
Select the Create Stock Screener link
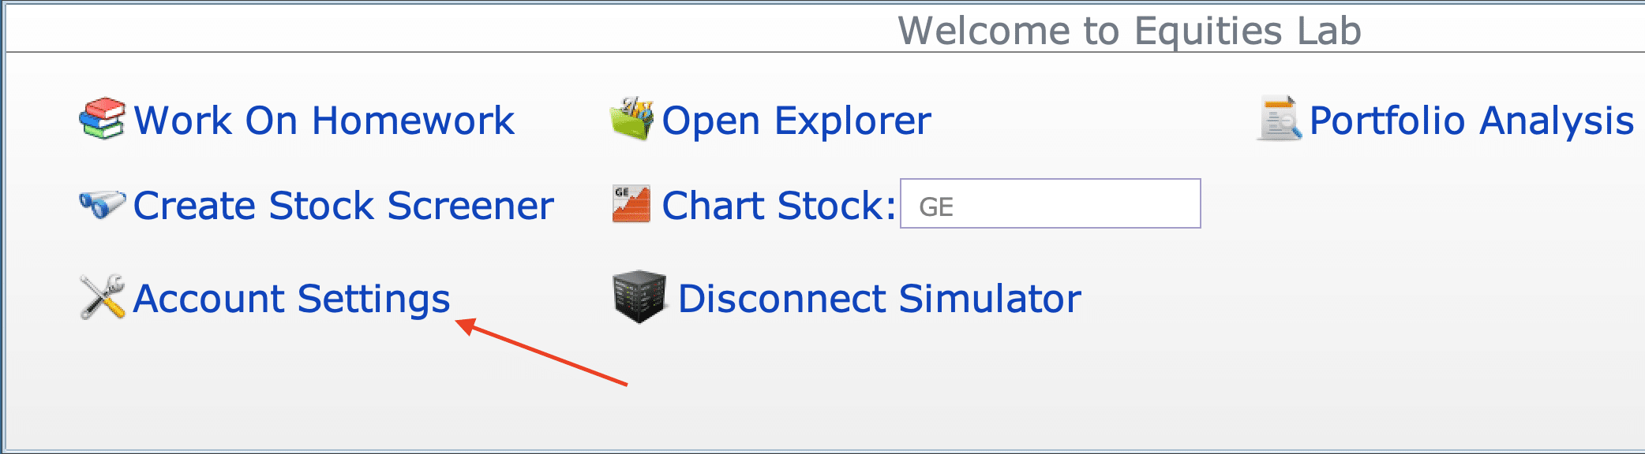point(343,206)
